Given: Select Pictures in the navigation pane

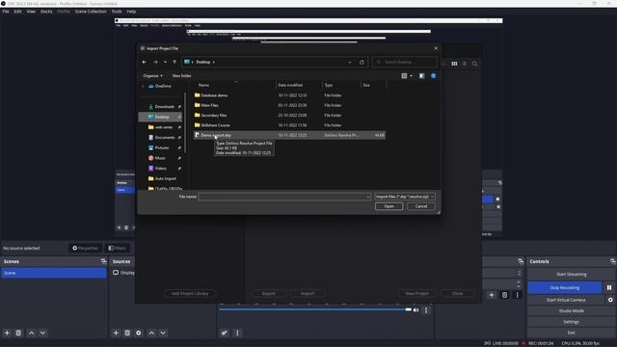Looking at the screenshot, I should point(158,147).
